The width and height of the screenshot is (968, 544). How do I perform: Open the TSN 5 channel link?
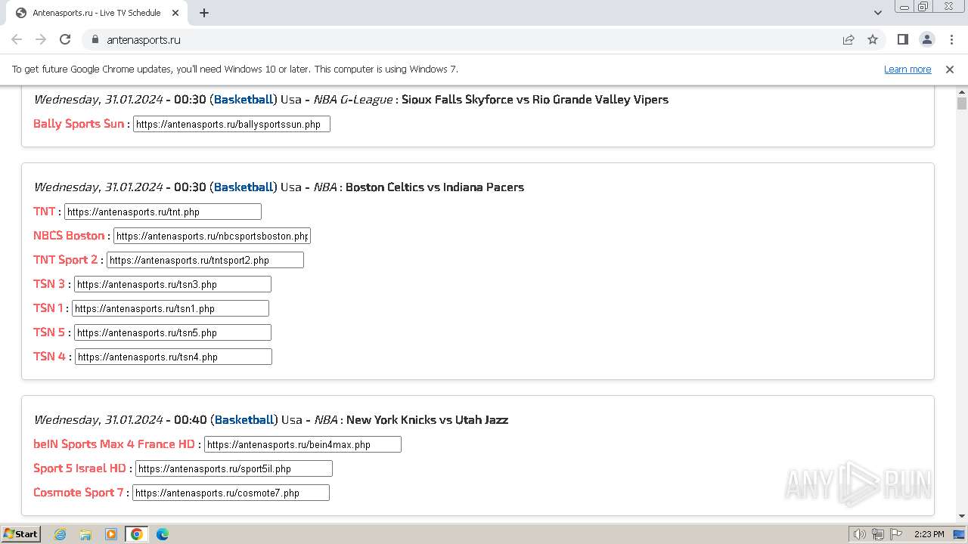49,332
